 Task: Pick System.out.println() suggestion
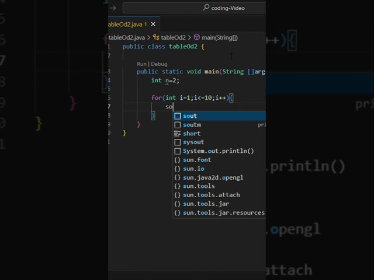click(219, 151)
